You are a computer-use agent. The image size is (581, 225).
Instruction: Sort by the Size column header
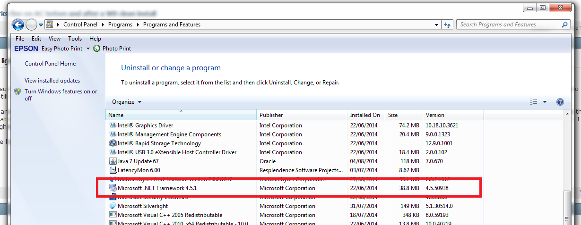point(404,115)
